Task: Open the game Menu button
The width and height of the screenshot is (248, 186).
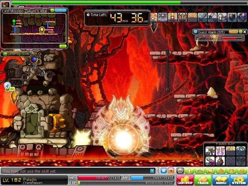Action: coord(221,180)
